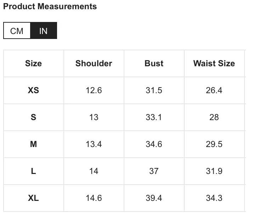Image resolution: width=264 pixels, height=214 pixels.
Task: Click the Bust column header
Action: (154, 63)
